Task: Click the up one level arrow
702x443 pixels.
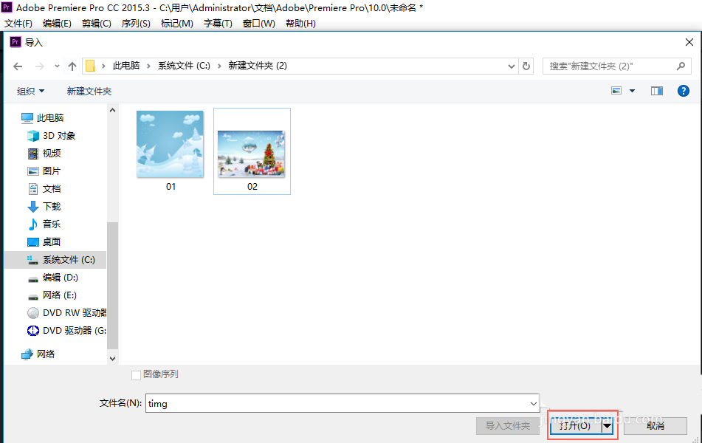Action: [x=72, y=66]
